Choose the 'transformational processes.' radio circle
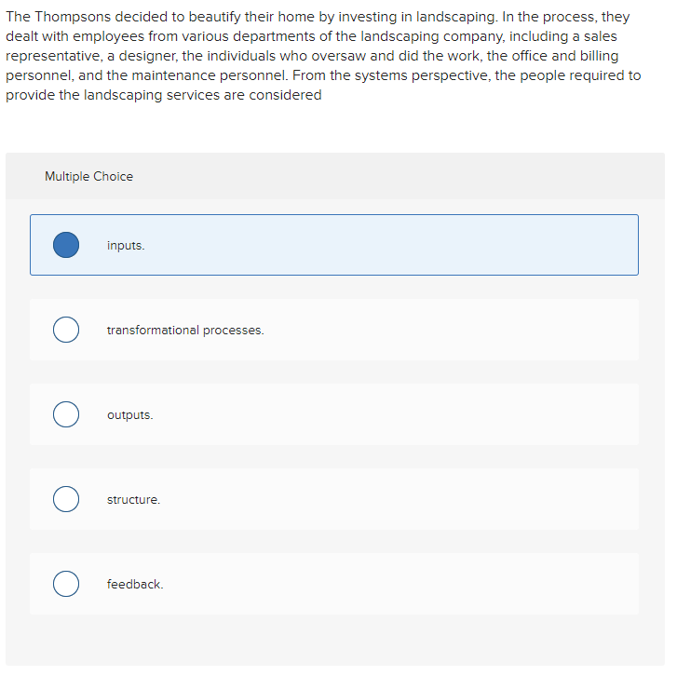 [x=65, y=331]
